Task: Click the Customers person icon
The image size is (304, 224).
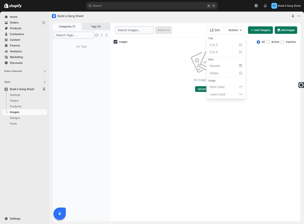Action: pyautogui.click(x=6, y=34)
